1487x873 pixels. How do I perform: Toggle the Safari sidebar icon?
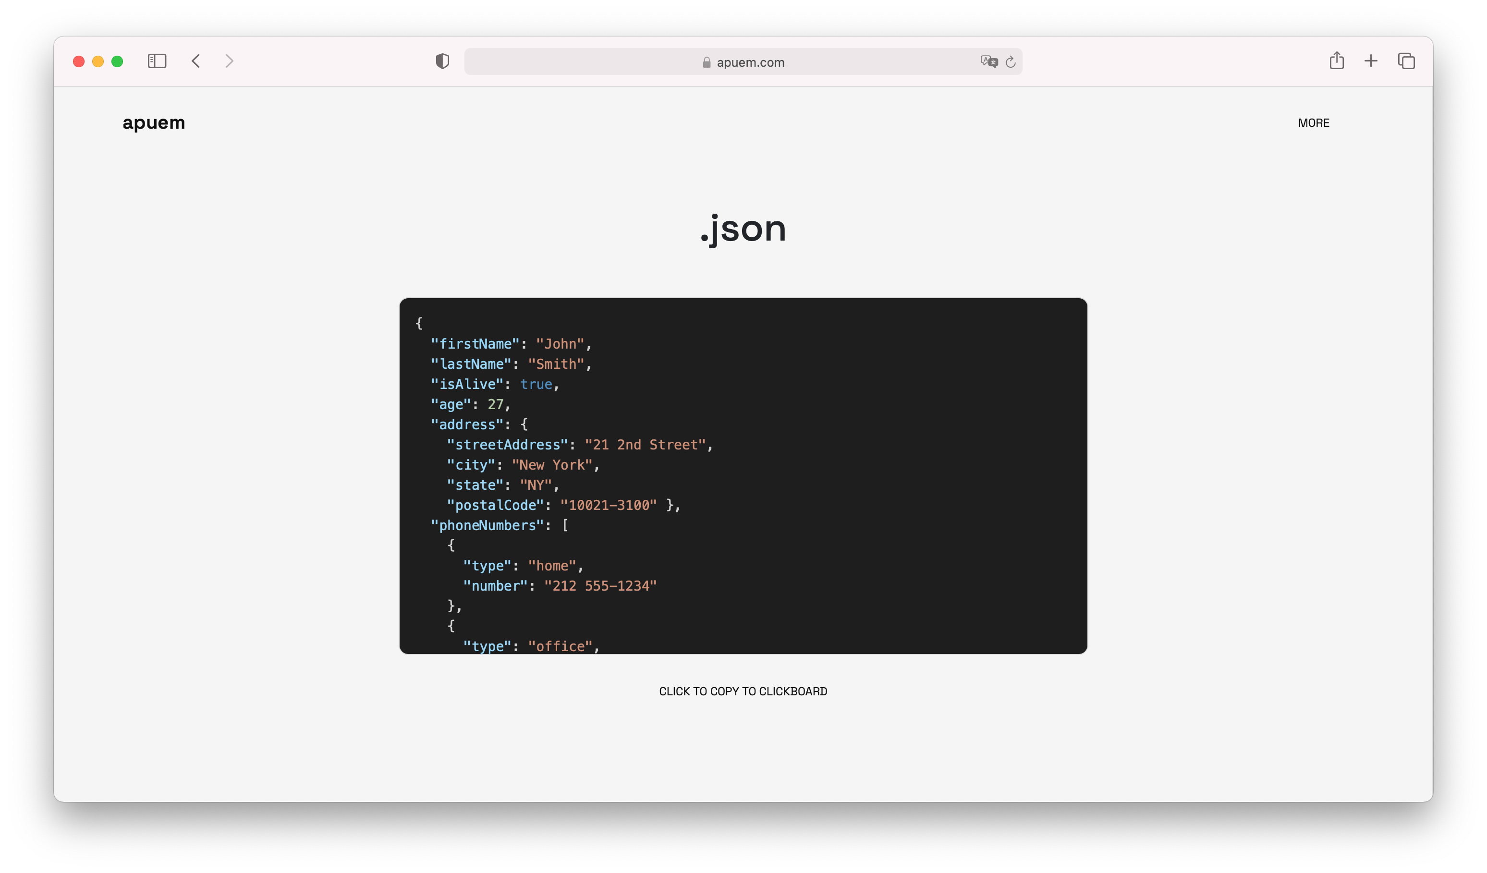[x=157, y=61]
